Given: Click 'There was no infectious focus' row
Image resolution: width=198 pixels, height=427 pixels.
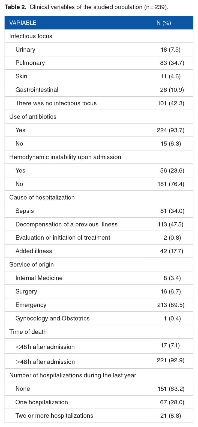Looking at the screenshot, I should (56, 103).
